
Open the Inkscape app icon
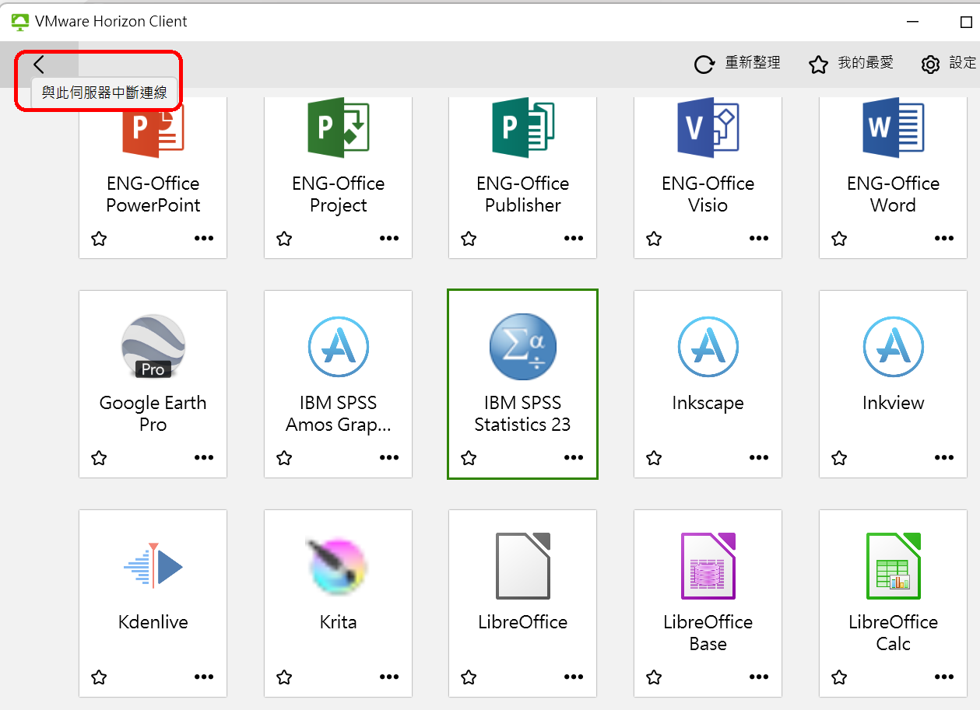point(707,347)
